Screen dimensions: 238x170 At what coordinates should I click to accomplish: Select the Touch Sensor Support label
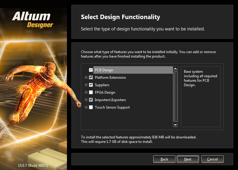pyautogui.click(x=112, y=107)
